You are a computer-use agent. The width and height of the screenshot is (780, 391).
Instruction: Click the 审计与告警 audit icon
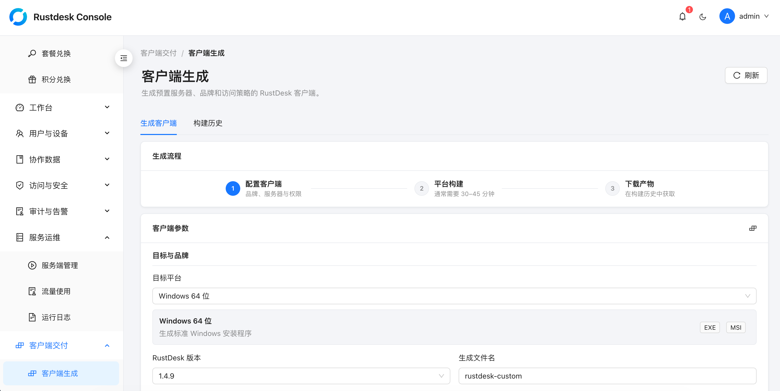(x=20, y=211)
